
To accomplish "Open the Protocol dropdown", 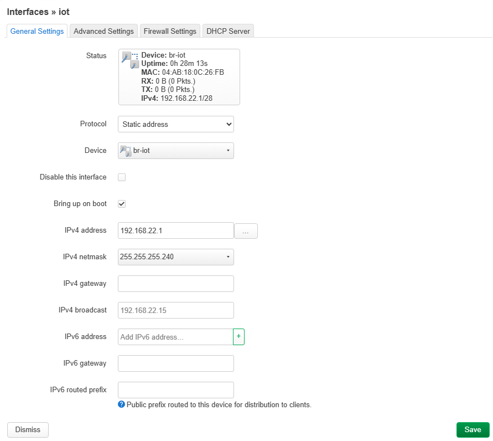I will tap(176, 124).
